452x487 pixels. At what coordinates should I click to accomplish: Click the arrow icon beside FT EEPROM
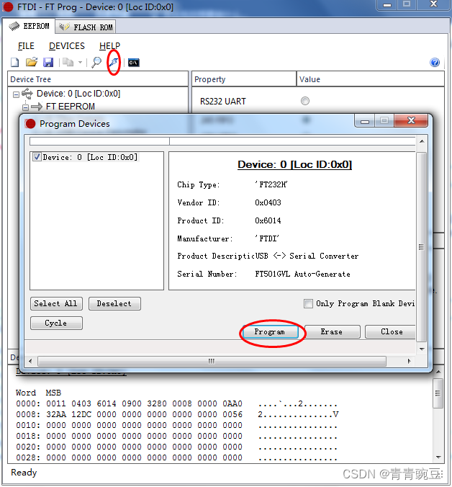(x=37, y=107)
